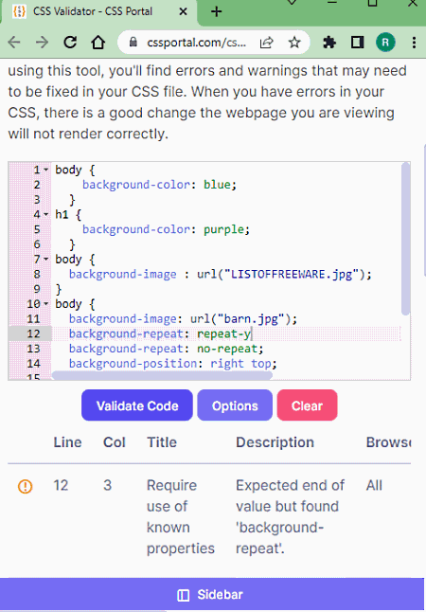Viewport: 426px width, 612px height.
Task: Clear the CSS editor contents
Action: click(307, 405)
